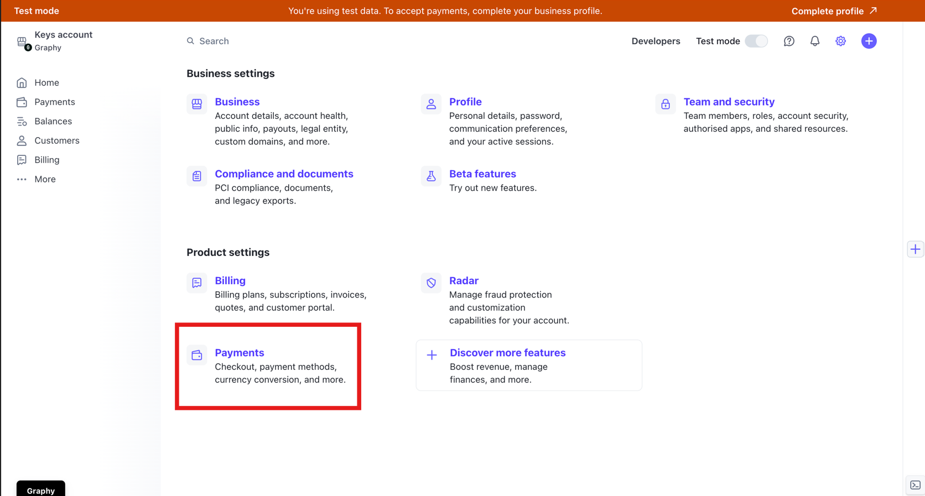This screenshot has width=925, height=496.
Task: Click the settings gear icon
Action: [840, 41]
